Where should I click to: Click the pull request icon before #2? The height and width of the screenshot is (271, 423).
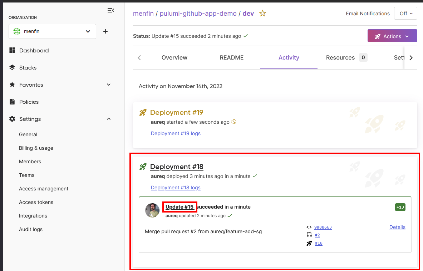click(x=309, y=235)
